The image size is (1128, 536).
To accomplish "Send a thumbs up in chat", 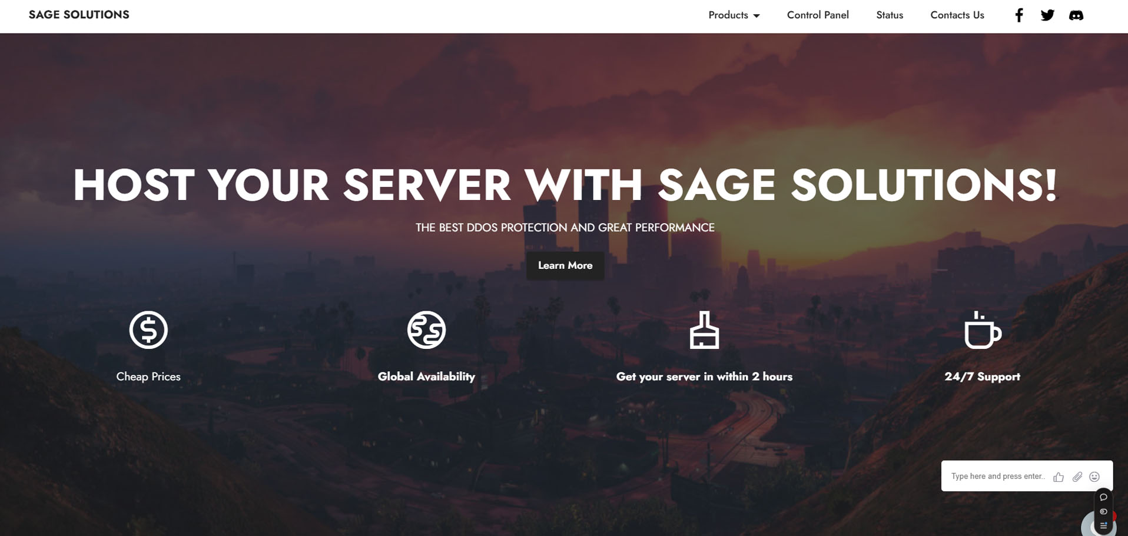I will point(1059,477).
